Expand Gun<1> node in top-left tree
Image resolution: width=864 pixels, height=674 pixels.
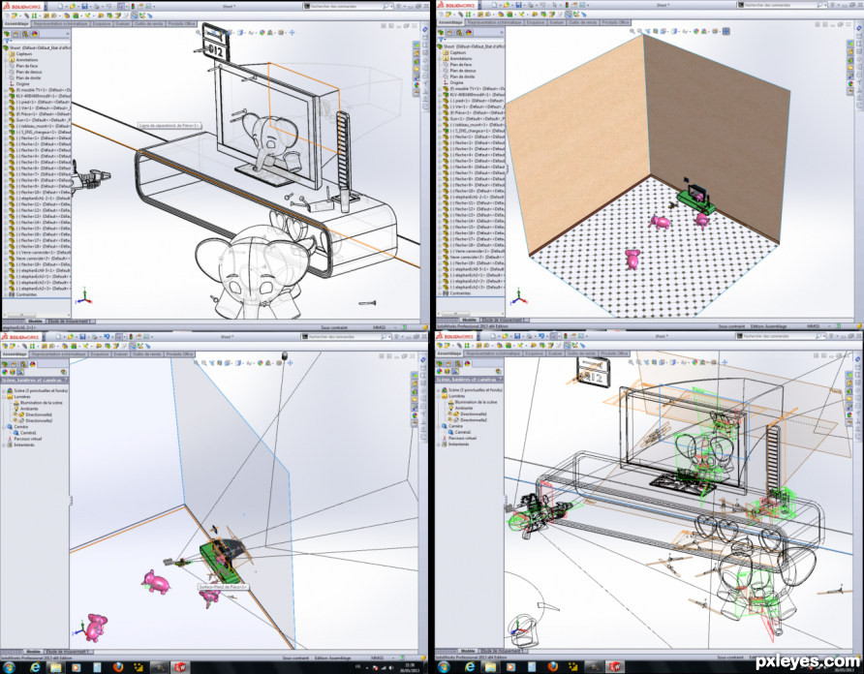pos(6,119)
